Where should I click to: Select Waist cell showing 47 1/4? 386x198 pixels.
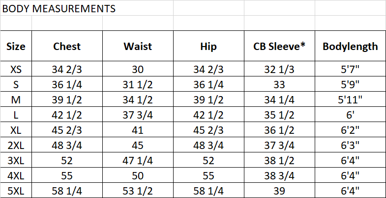138,160
